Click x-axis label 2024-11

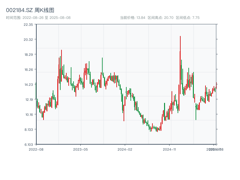169,149
